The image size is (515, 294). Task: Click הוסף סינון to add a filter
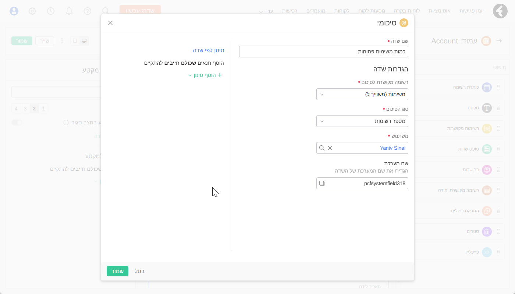[205, 75]
